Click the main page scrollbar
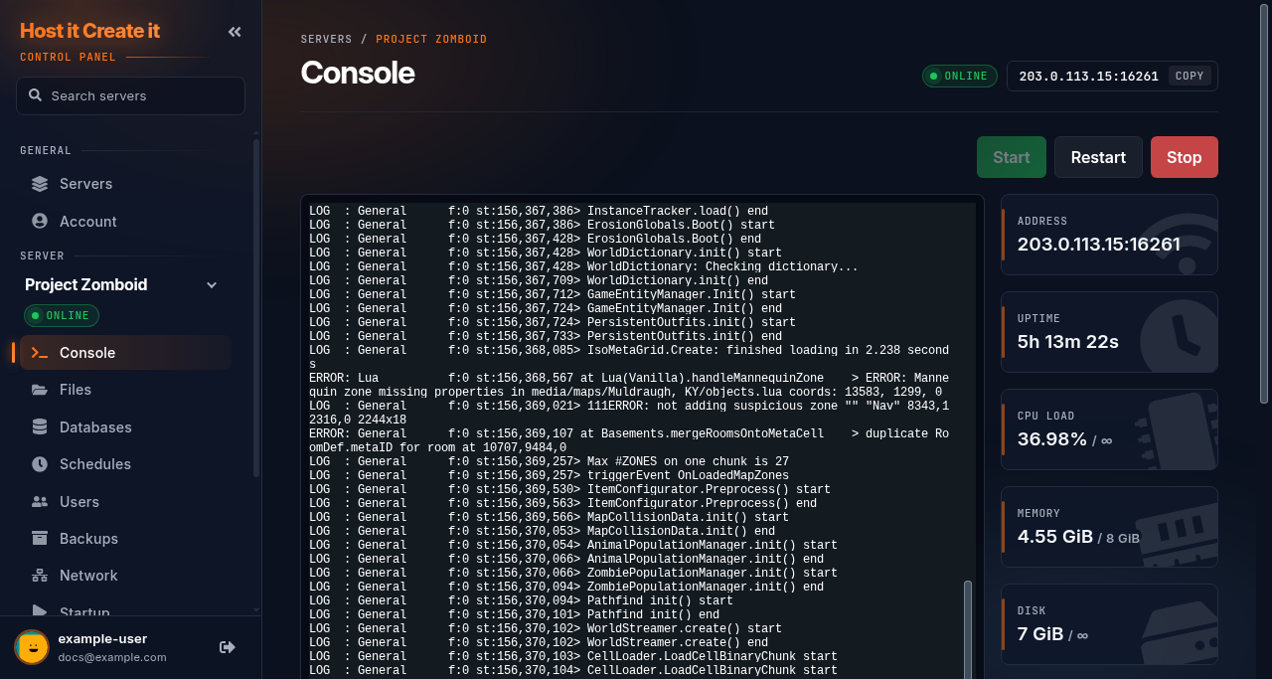The width and height of the screenshot is (1272, 679). (1264, 204)
